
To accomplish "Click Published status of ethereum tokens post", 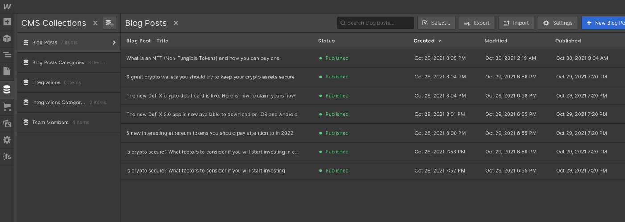I will point(334,133).
